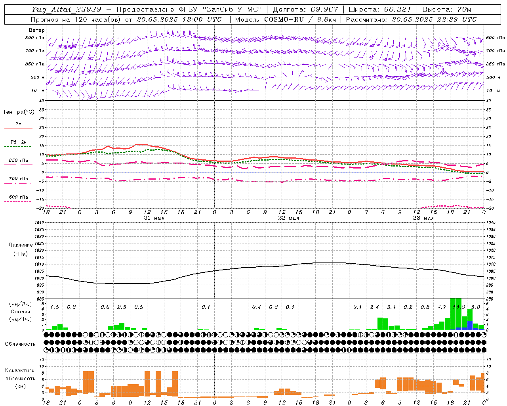Viewport: 507px width, 406px height.
Task: Click the 0.4 precipitation value
Action: pyautogui.click(x=257, y=307)
